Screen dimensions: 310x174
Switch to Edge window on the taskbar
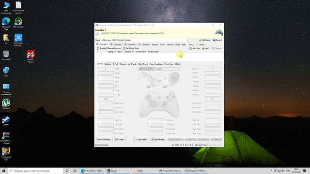click(92, 171)
